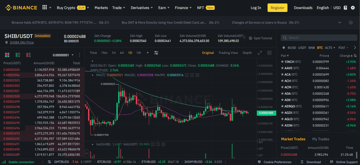Switch Change column to volume

355,56
